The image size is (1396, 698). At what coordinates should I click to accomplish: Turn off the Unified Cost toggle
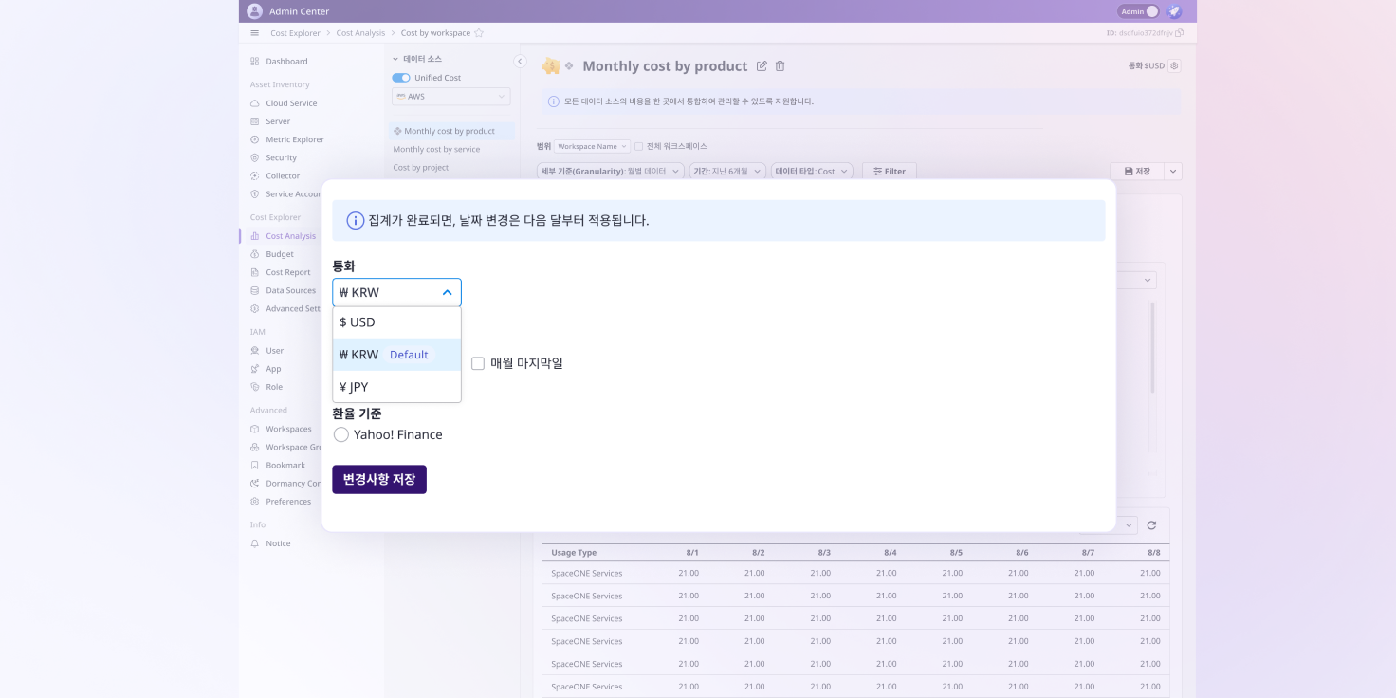pyautogui.click(x=401, y=78)
